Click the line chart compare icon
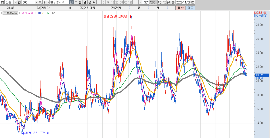Screen dimensions: 270x138 [164, 2]
